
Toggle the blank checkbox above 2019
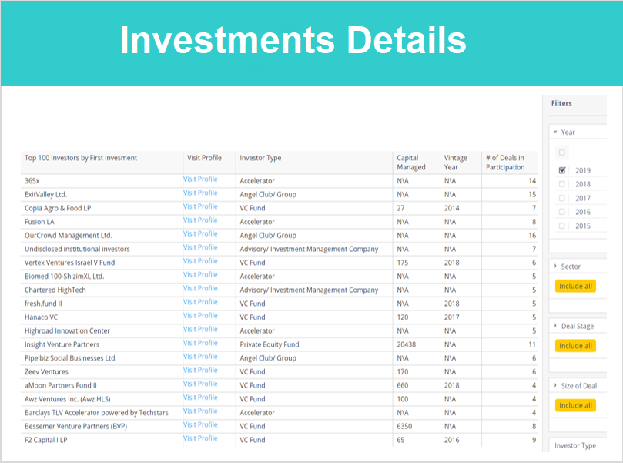(x=562, y=153)
